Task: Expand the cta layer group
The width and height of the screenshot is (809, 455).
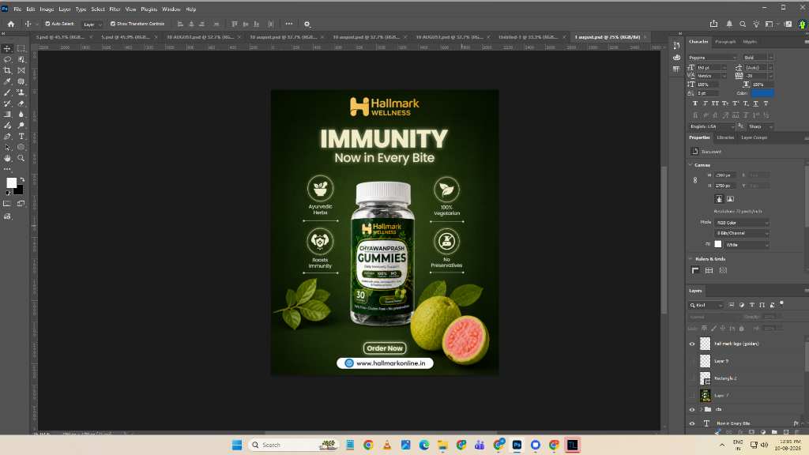Action: click(701, 410)
